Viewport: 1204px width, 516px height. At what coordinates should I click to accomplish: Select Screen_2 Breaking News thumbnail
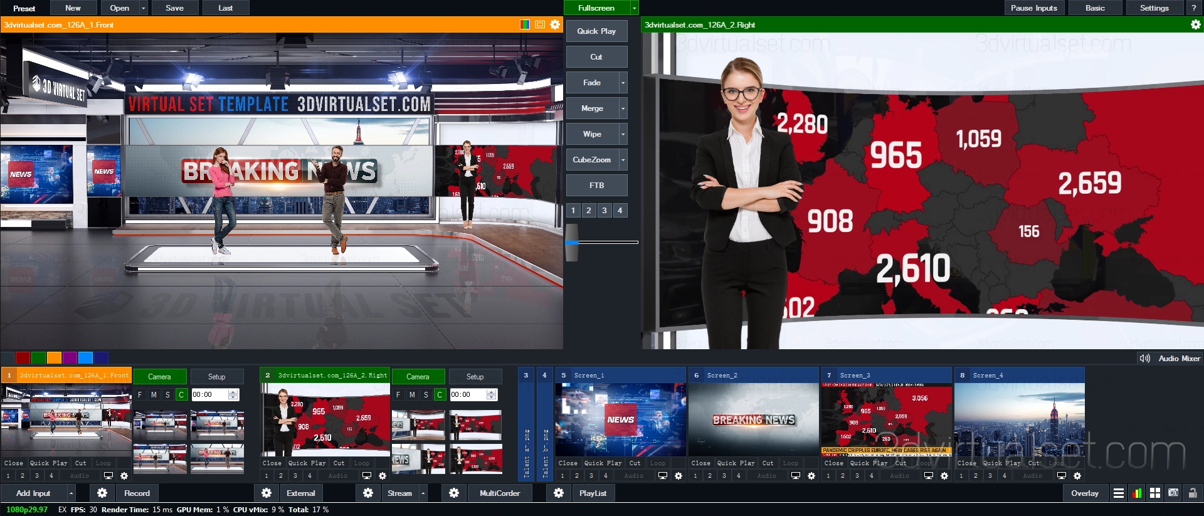pyautogui.click(x=753, y=419)
